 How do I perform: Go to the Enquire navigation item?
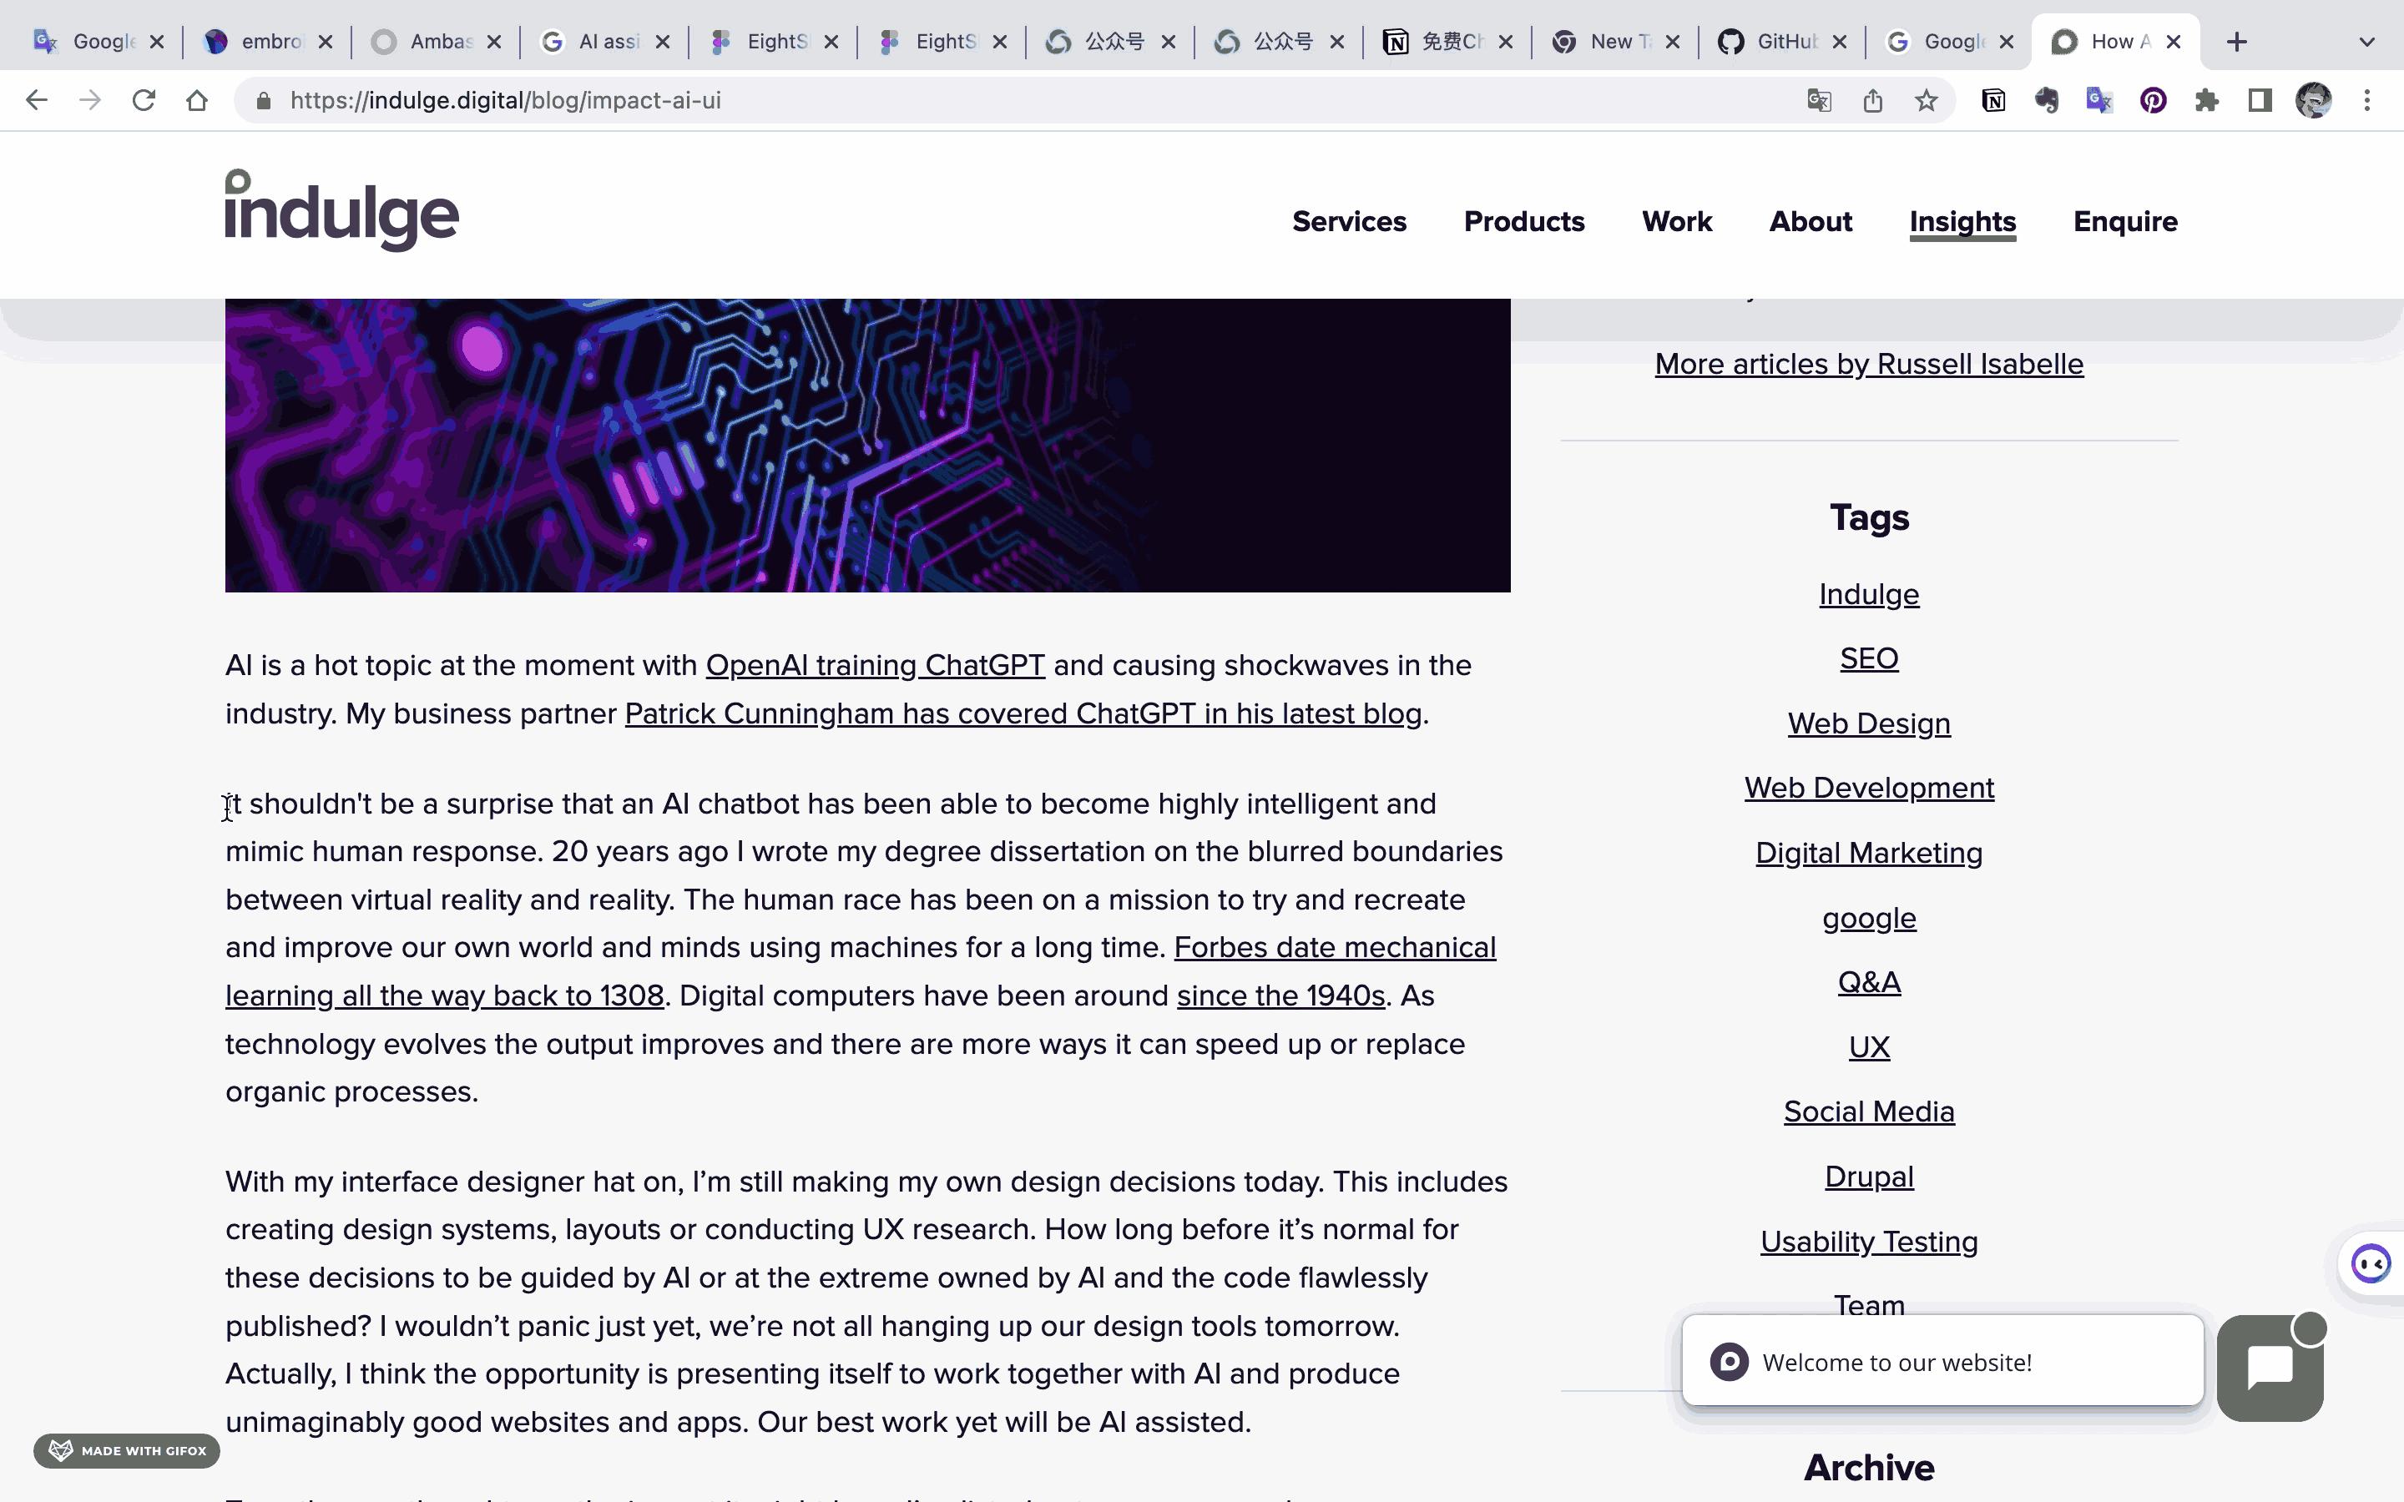pos(2125,221)
